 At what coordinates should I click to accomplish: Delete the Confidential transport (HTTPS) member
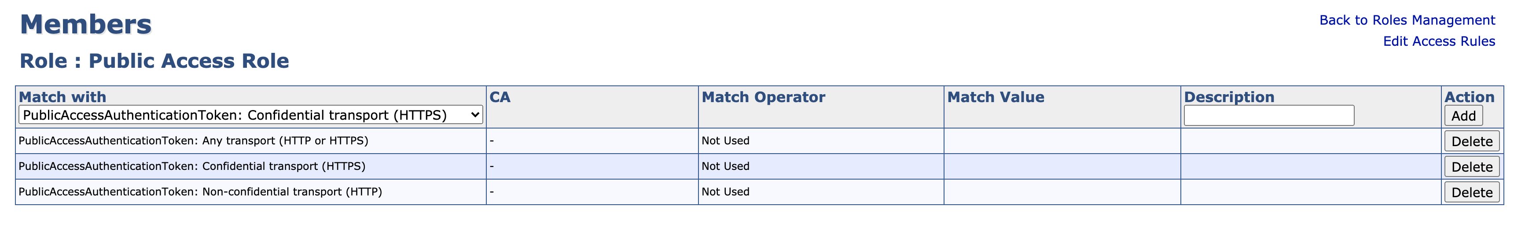1471,167
